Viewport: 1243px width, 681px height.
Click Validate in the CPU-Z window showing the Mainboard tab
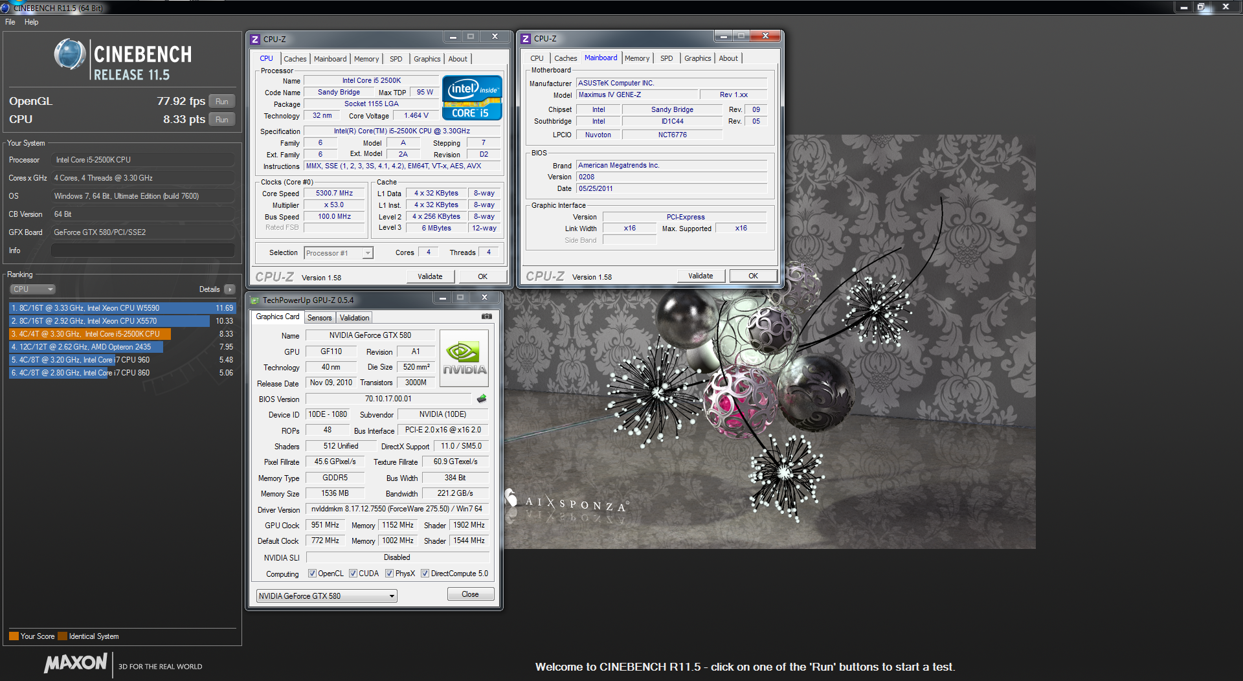click(700, 276)
